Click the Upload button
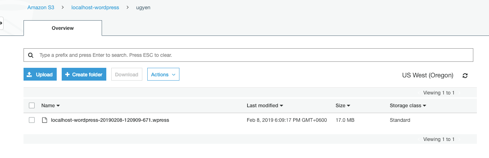 click(40, 75)
